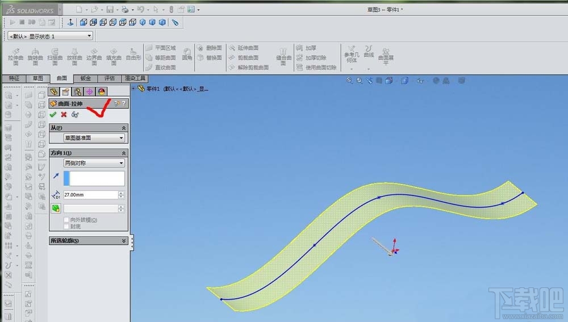Image resolution: width=568 pixels, height=322 pixels.
Task: Click the reverse direction arrow icon
Action: 56,176
